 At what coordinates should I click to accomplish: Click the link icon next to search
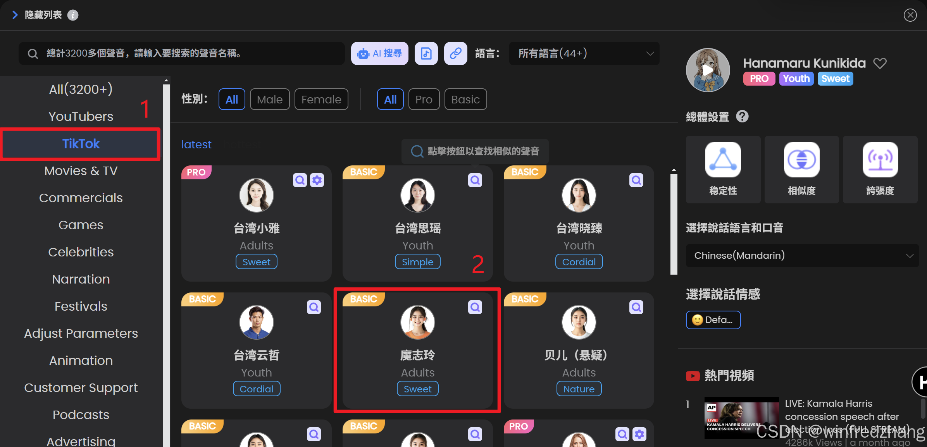coord(455,53)
